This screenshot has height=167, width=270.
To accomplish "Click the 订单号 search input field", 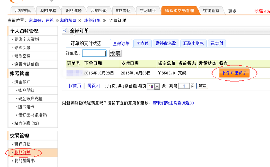I will click(94, 53).
